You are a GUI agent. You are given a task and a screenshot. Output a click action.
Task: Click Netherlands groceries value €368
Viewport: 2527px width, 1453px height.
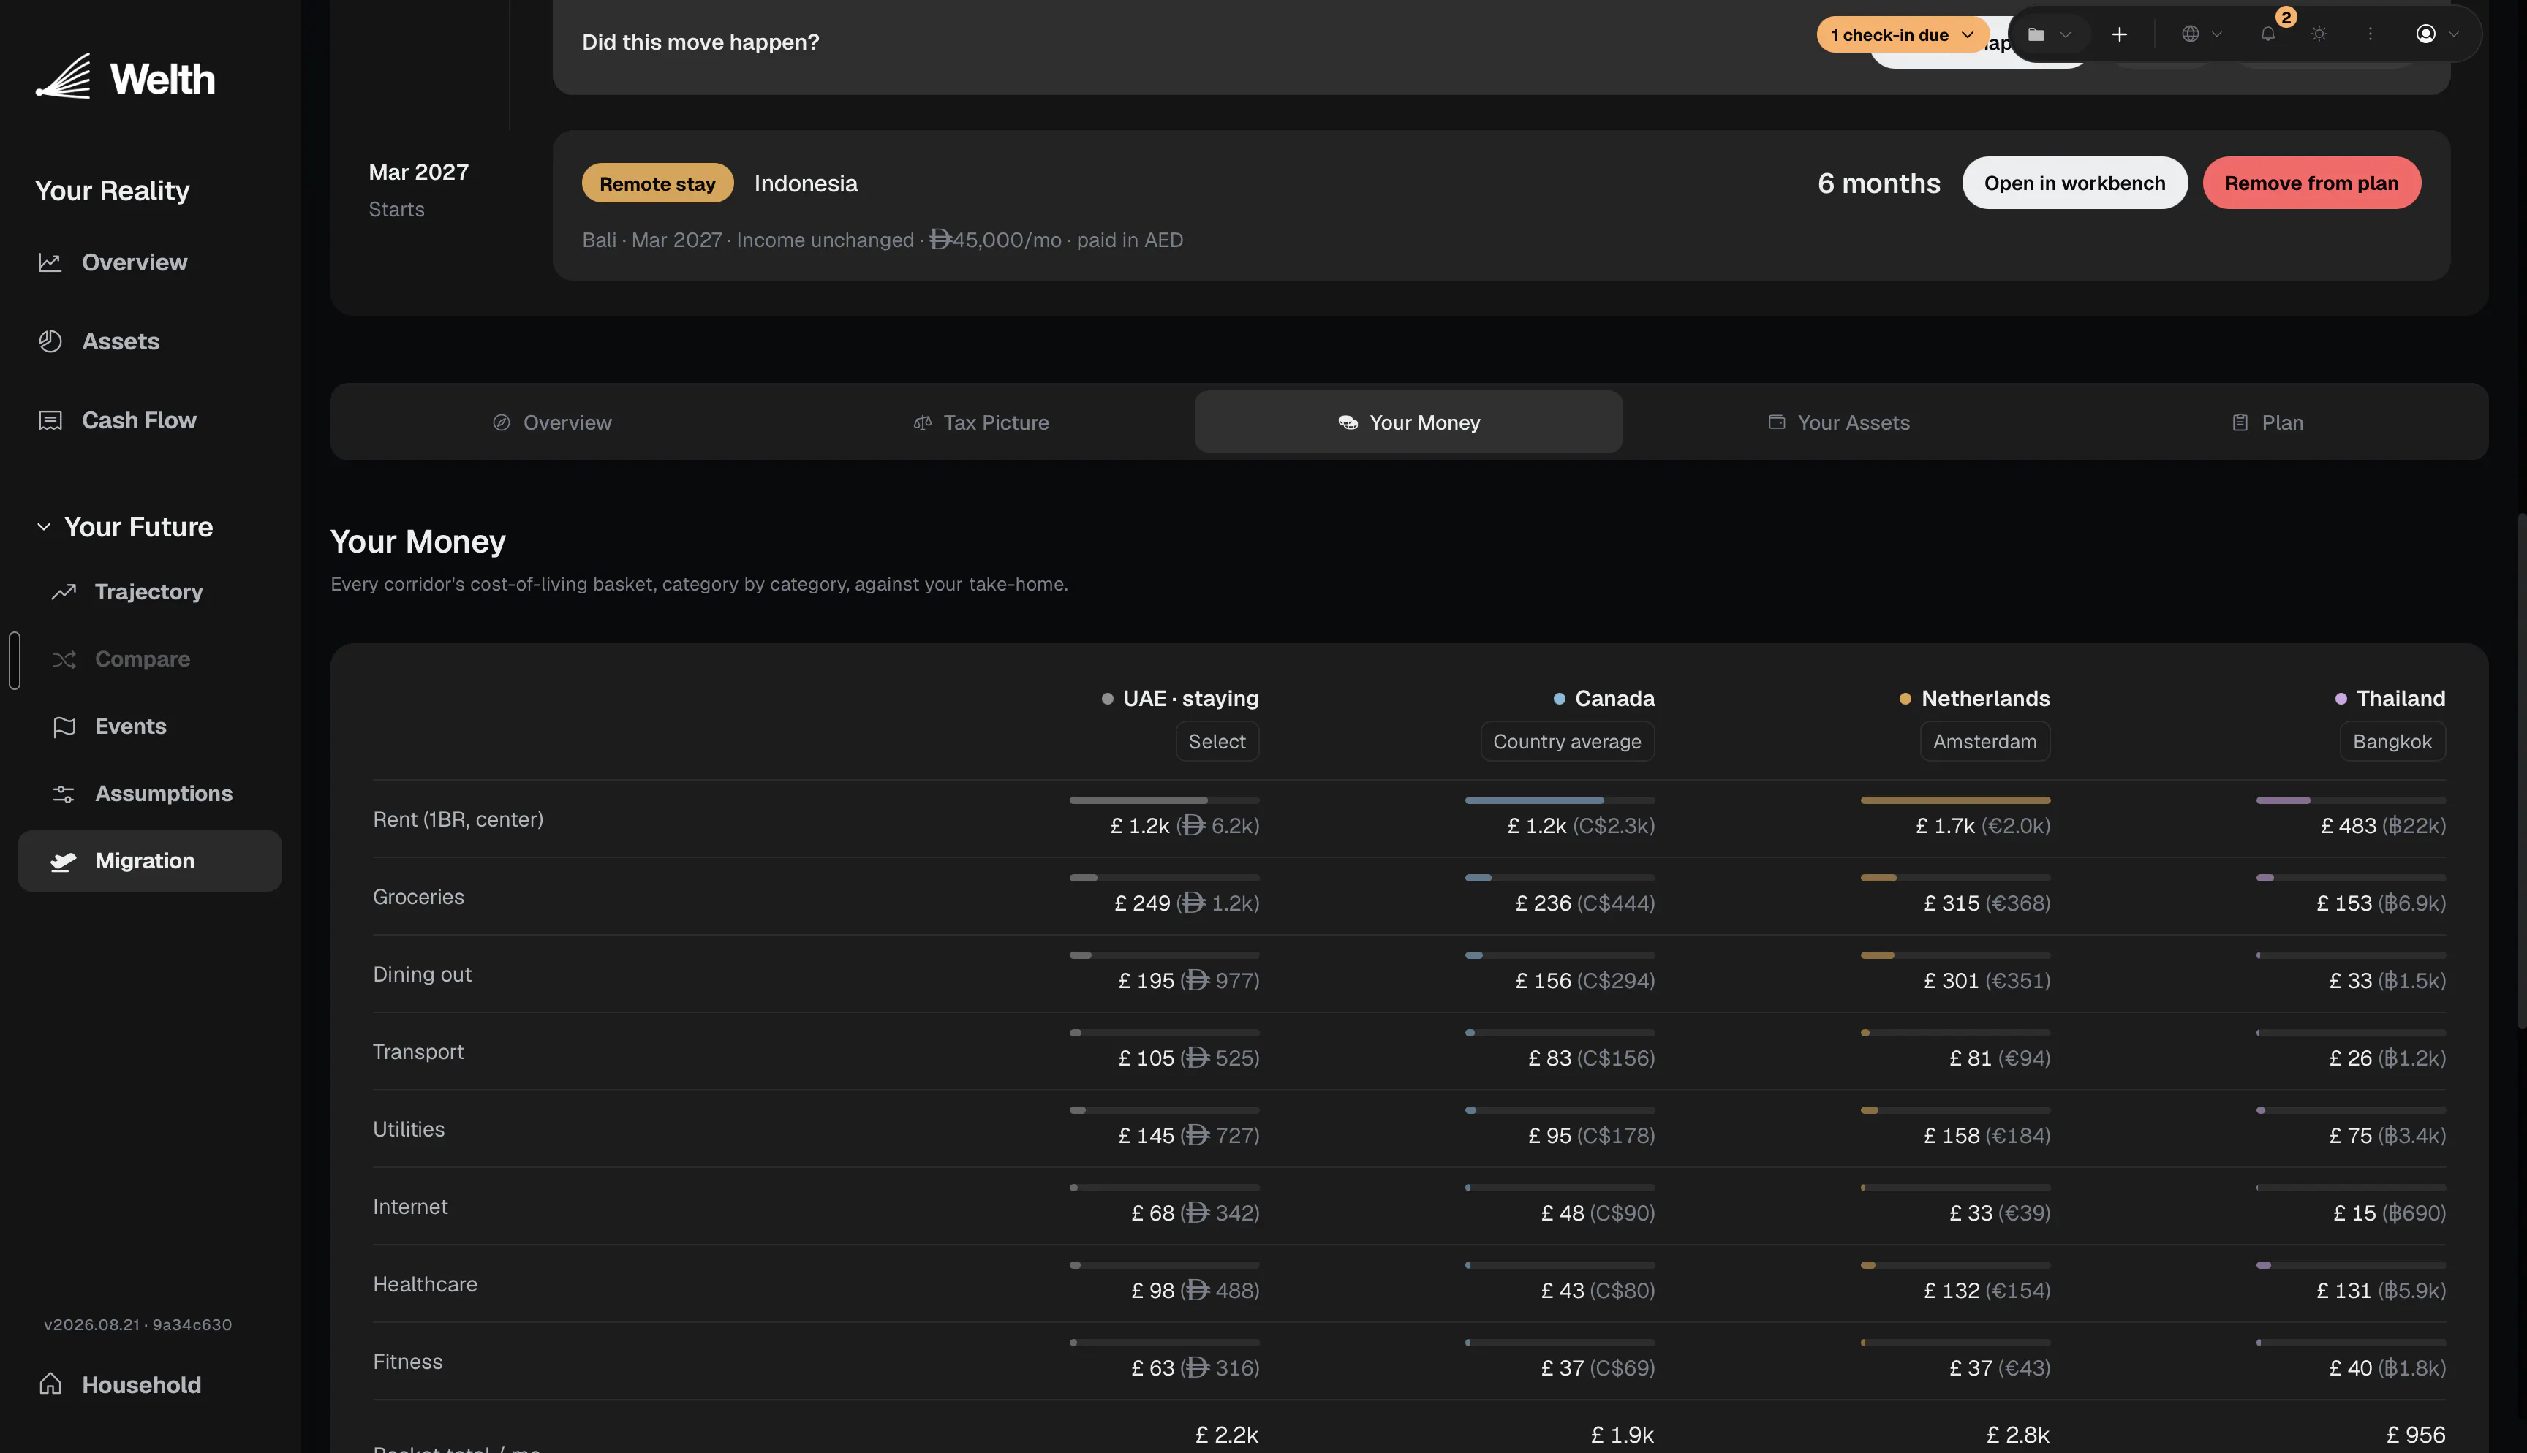(x=2018, y=903)
